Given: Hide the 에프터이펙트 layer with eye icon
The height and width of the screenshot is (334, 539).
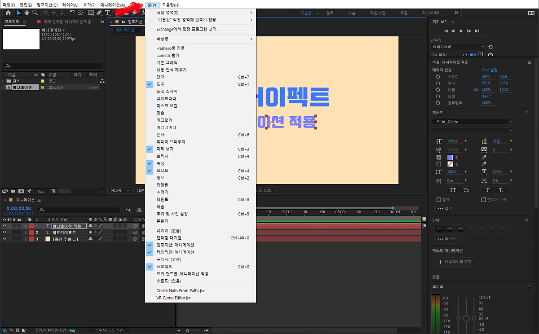Looking at the screenshot, I should [5, 233].
